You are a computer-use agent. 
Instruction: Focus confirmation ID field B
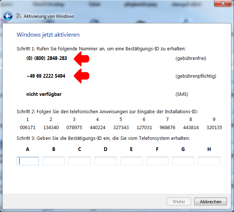(54, 161)
